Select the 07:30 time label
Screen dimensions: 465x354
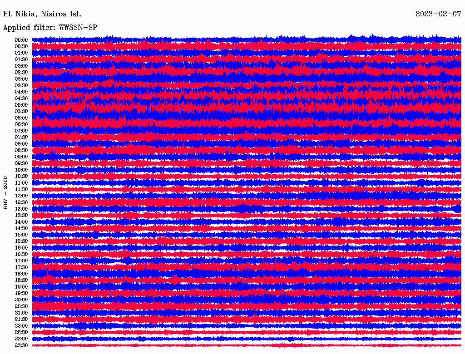click(x=21, y=137)
